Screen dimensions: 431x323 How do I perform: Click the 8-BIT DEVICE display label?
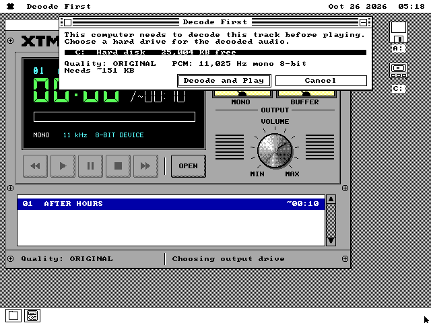tap(119, 135)
